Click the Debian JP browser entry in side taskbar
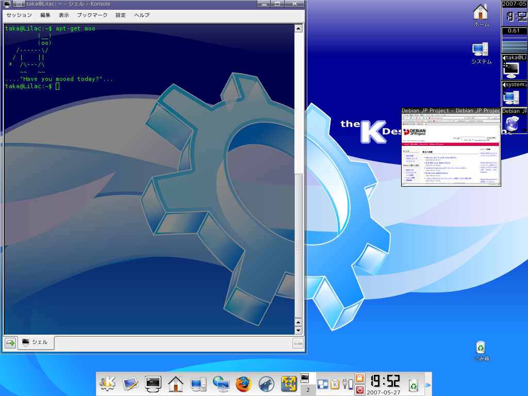 (x=514, y=121)
